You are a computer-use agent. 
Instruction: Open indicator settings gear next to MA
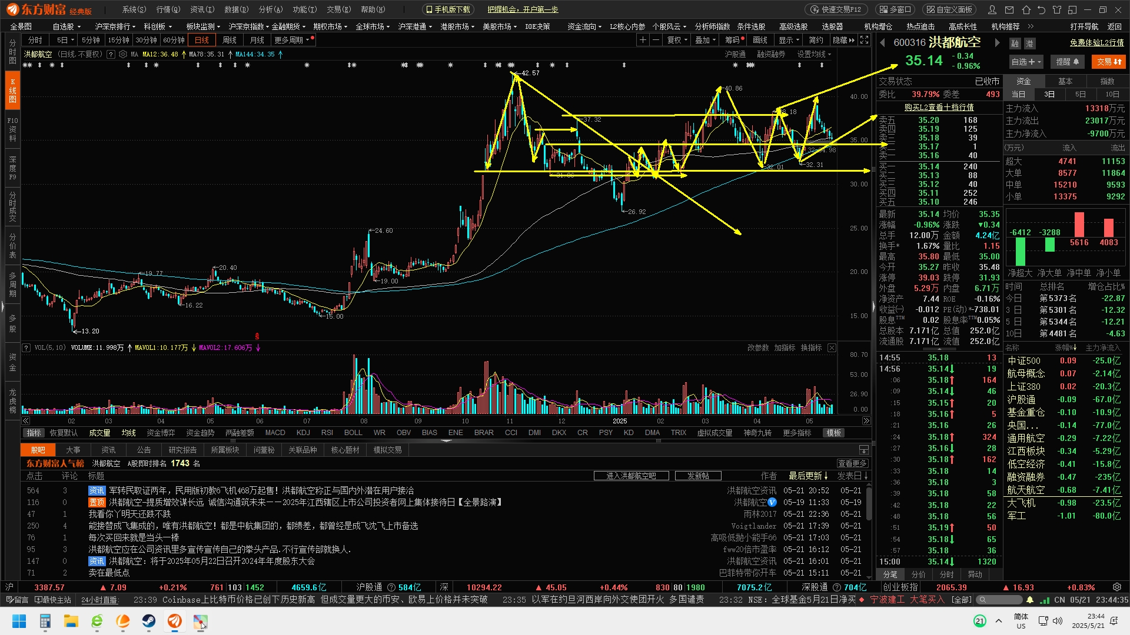pos(122,54)
